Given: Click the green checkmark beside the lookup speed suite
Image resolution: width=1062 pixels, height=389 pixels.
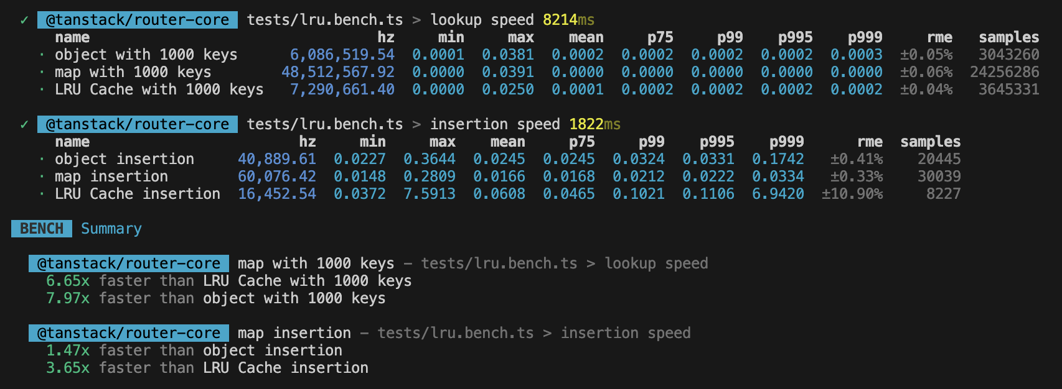Looking at the screenshot, I should coord(24,20).
